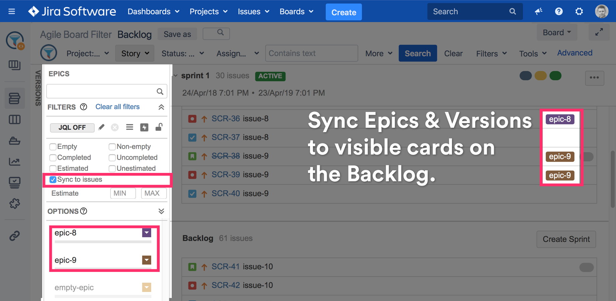Tick the Completed filter checkbox
The image size is (616, 301).
click(53, 158)
